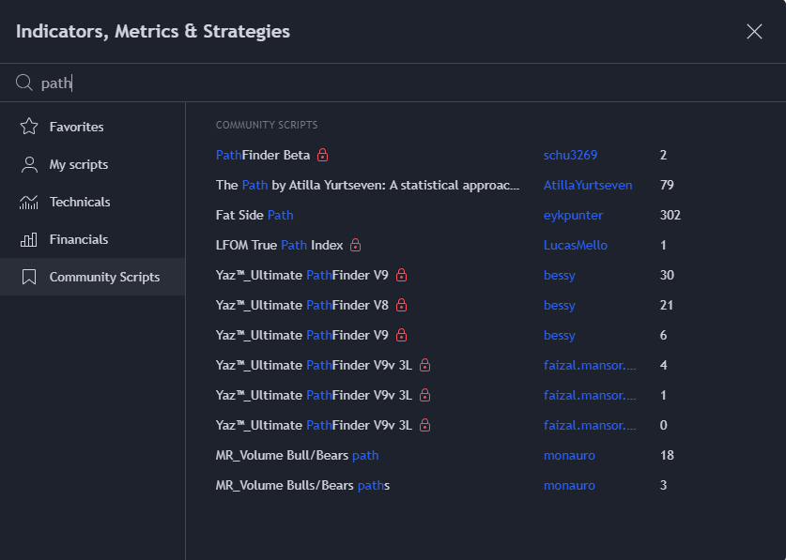
Task: Click the lock icon beside Yaz Ultimate PathFinder V8
Action: [x=401, y=305]
